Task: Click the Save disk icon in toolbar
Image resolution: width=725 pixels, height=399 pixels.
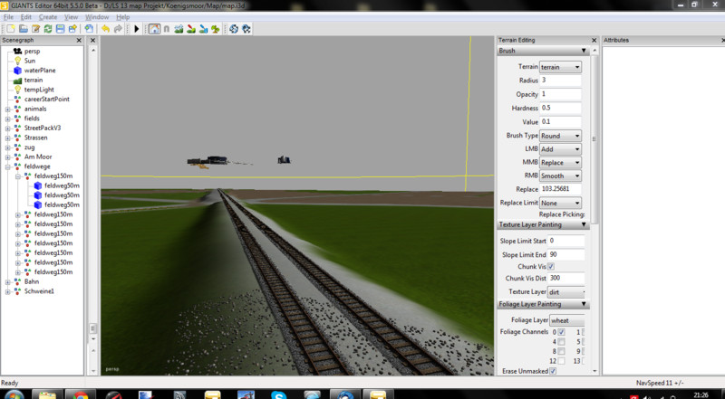Action: 60,29
